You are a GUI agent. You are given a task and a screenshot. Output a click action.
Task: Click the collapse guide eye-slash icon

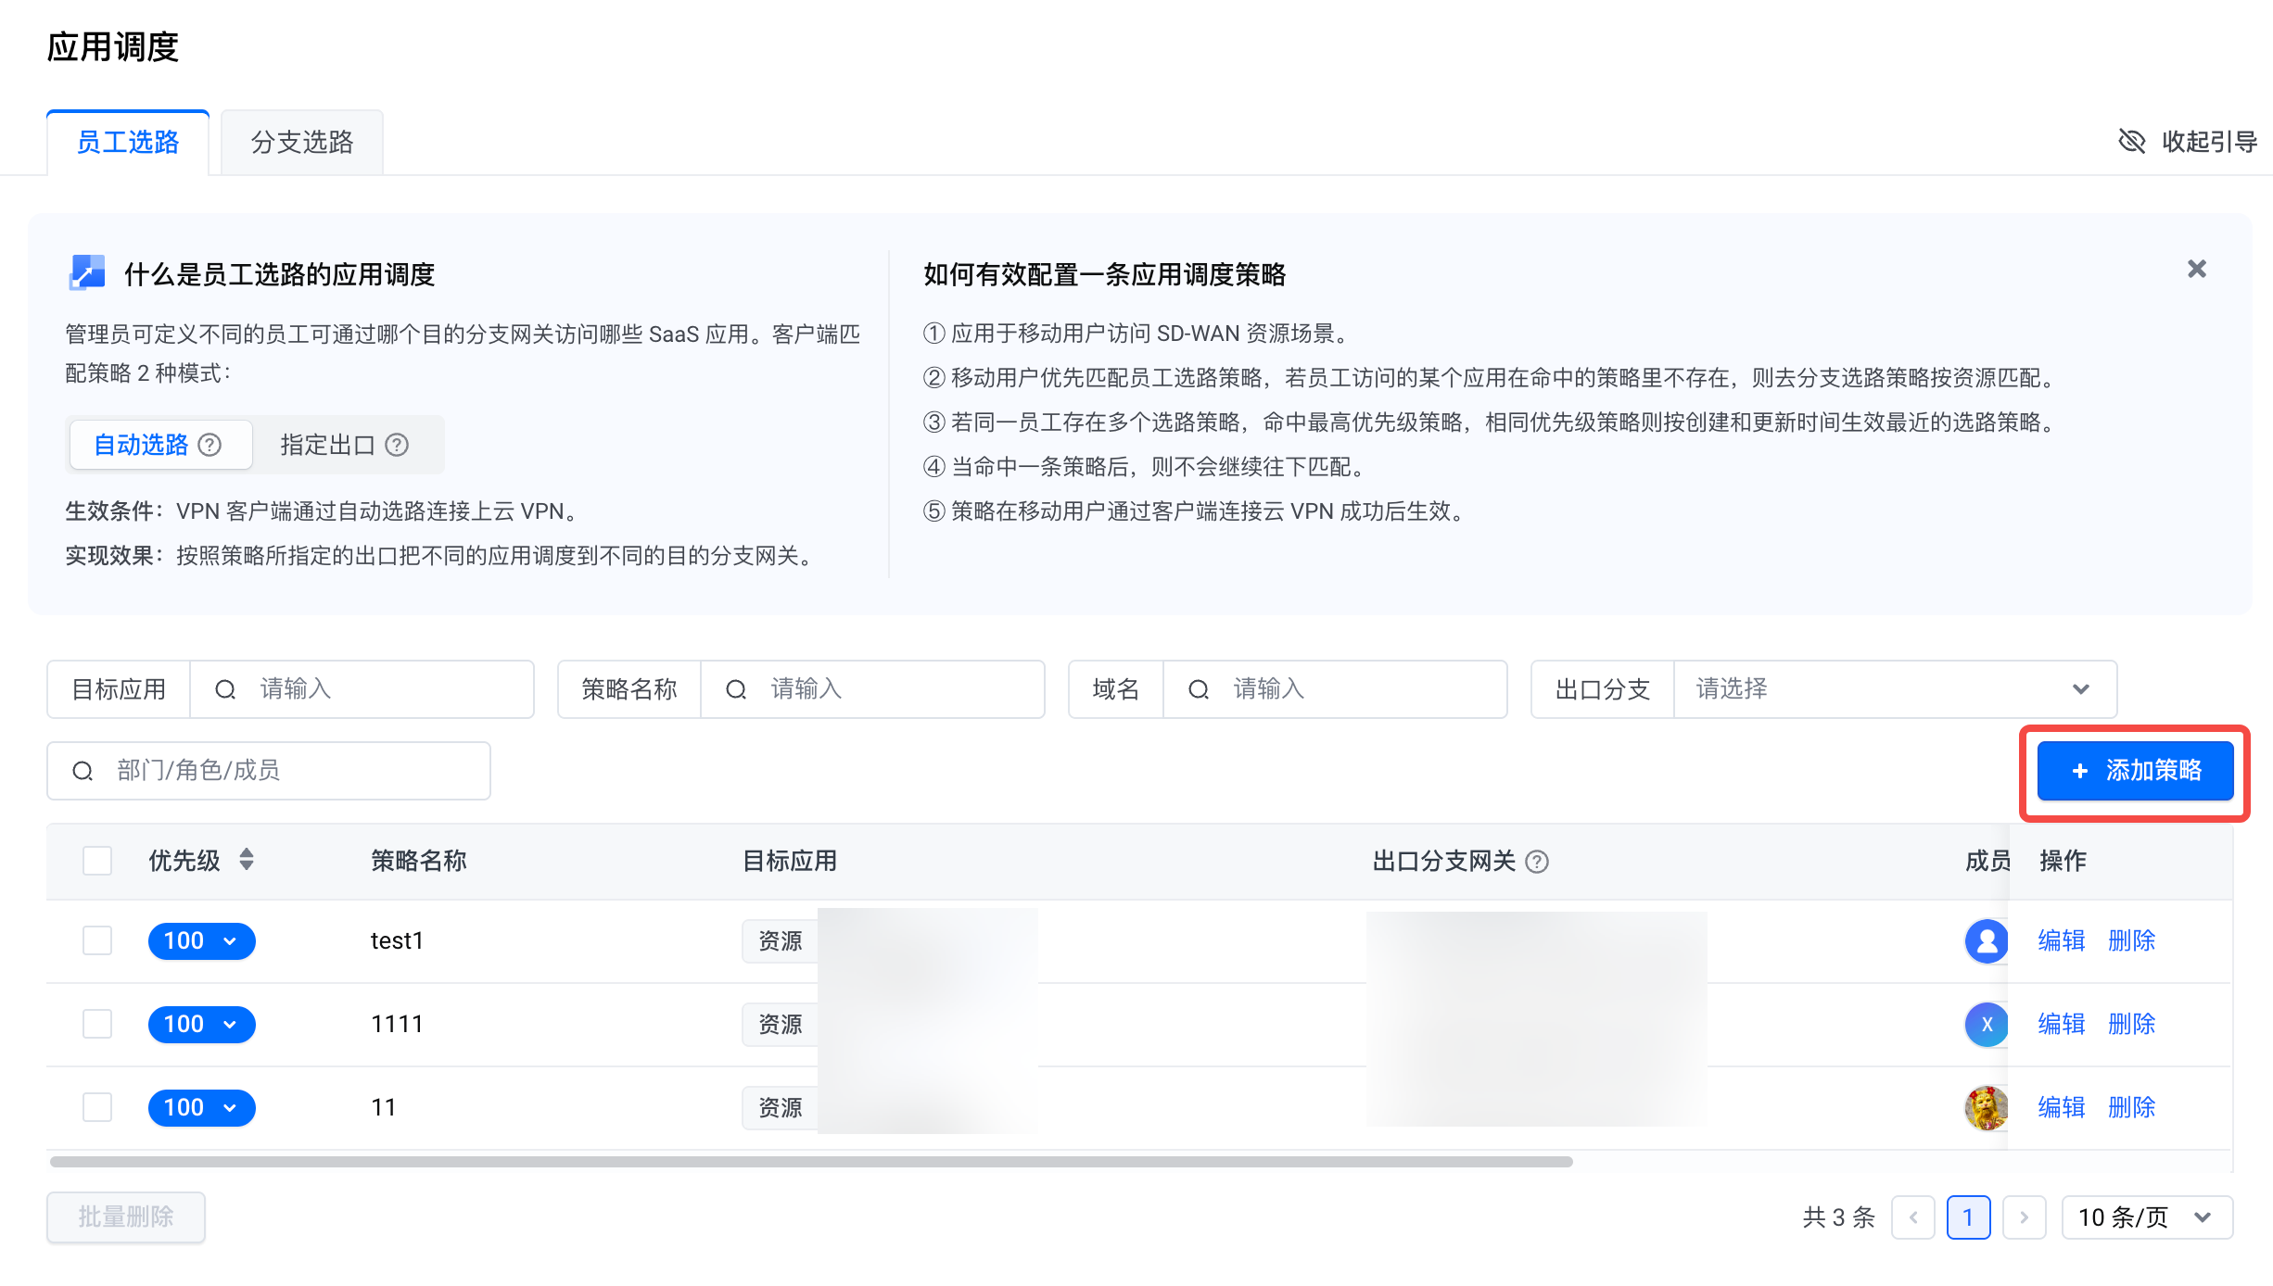pos(2131,141)
